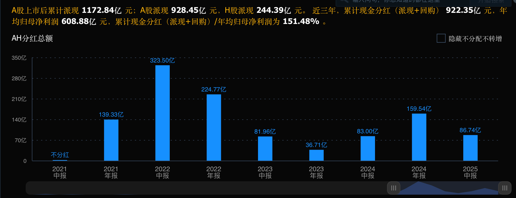
Task: Click the AH分红总额 chart title
Action: (32, 38)
